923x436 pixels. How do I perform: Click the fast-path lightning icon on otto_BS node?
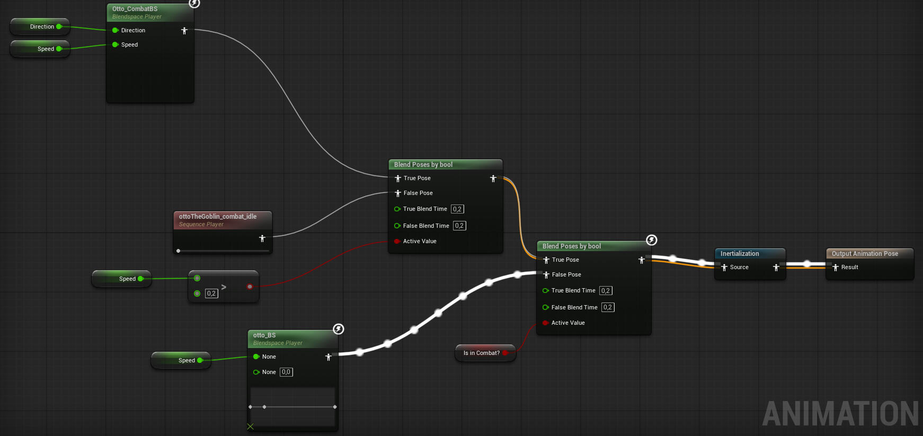click(x=338, y=329)
